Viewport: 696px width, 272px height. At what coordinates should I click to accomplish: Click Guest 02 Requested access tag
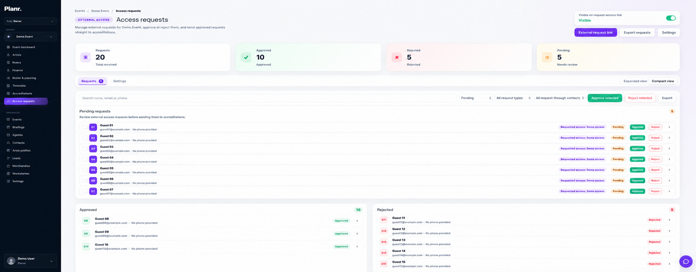coord(582,138)
